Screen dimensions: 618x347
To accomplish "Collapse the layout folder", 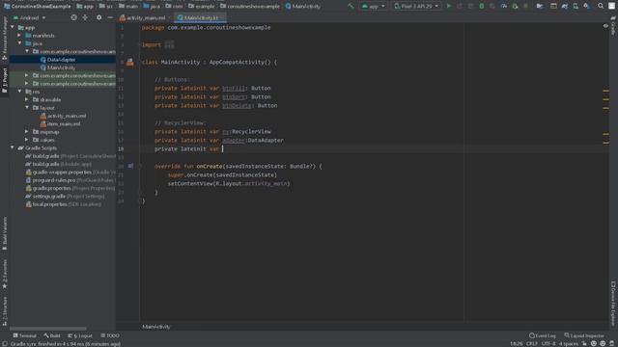I will tap(27, 107).
